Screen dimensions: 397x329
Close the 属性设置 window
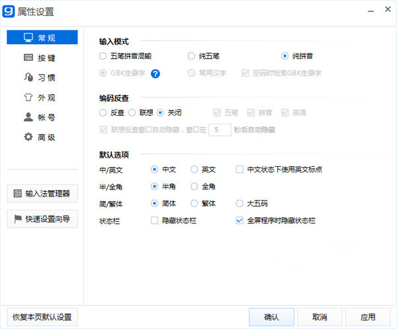click(x=388, y=9)
